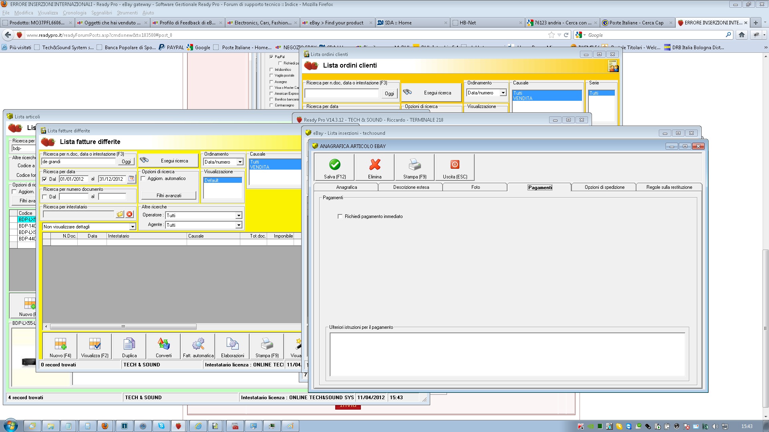Check the Vaglia postale checkbox
Screen dimensions: 769x432
(x=271, y=76)
